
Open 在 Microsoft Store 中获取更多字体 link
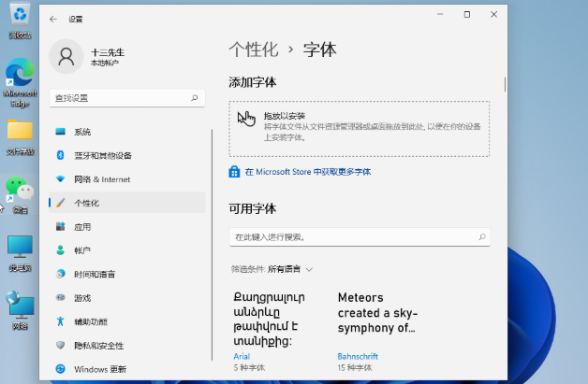307,172
